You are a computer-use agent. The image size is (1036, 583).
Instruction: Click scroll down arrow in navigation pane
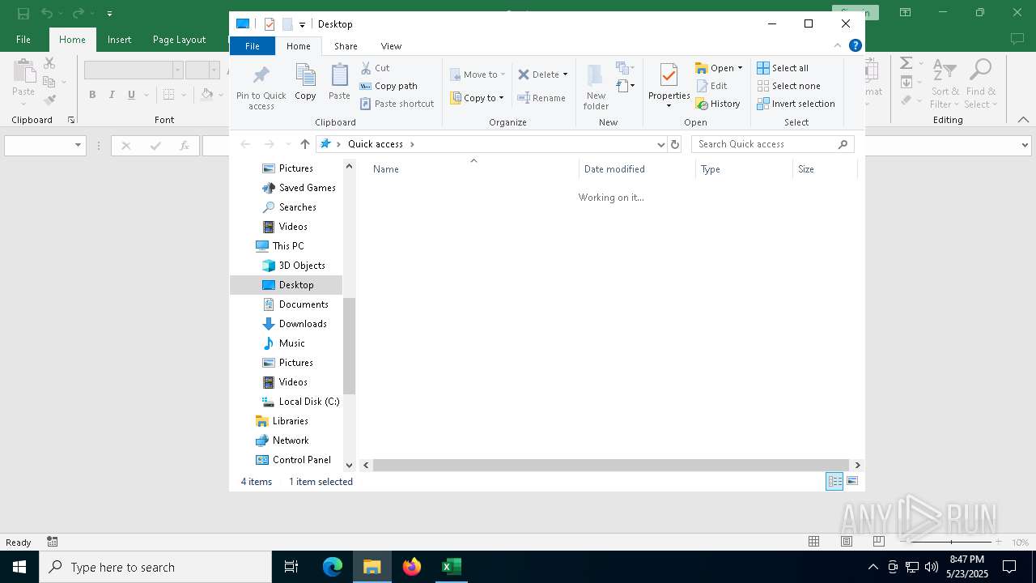coord(350,465)
